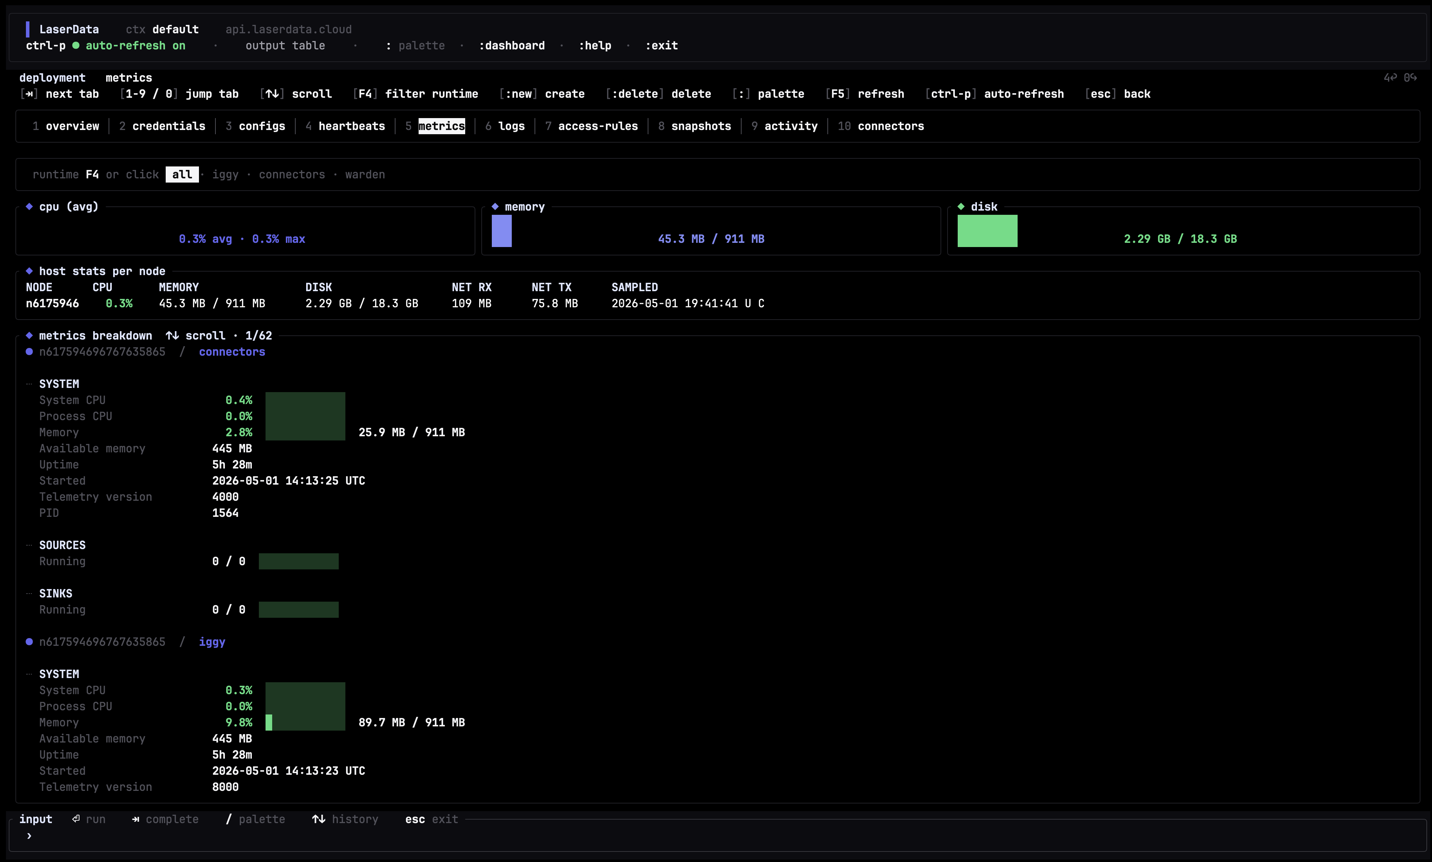
Task: Filter runtime by iggy
Action: (x=225, y=174)
